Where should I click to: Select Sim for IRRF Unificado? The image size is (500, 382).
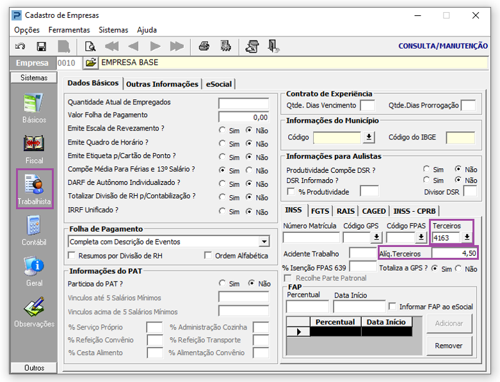point(222,211)
